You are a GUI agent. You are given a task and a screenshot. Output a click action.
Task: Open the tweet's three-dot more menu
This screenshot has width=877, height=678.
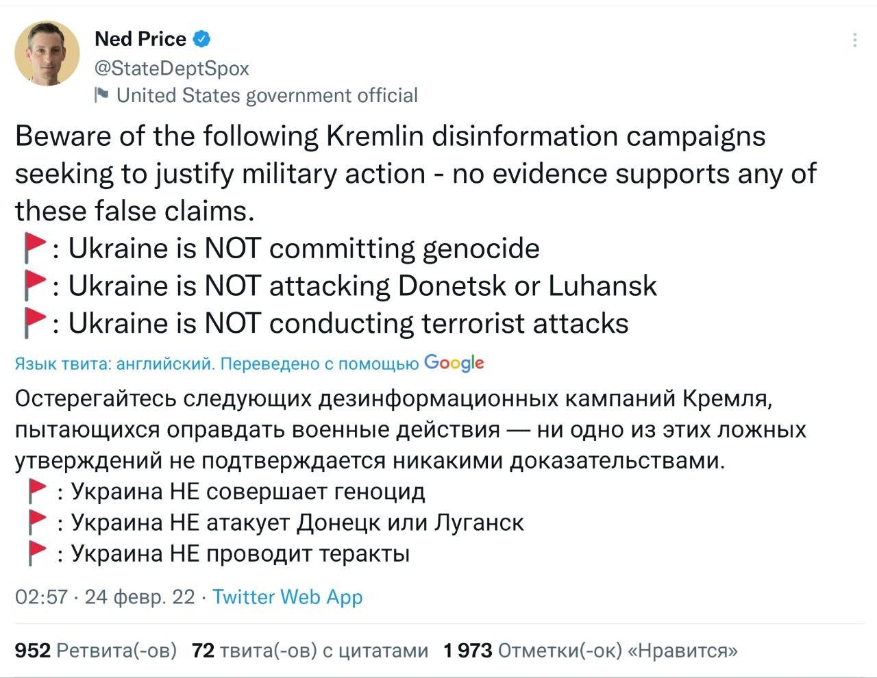pyautogui.click(x=854, y=40)
